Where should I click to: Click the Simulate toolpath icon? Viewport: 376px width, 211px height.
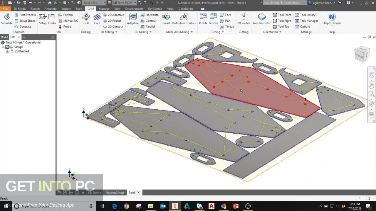coord(7,19)
